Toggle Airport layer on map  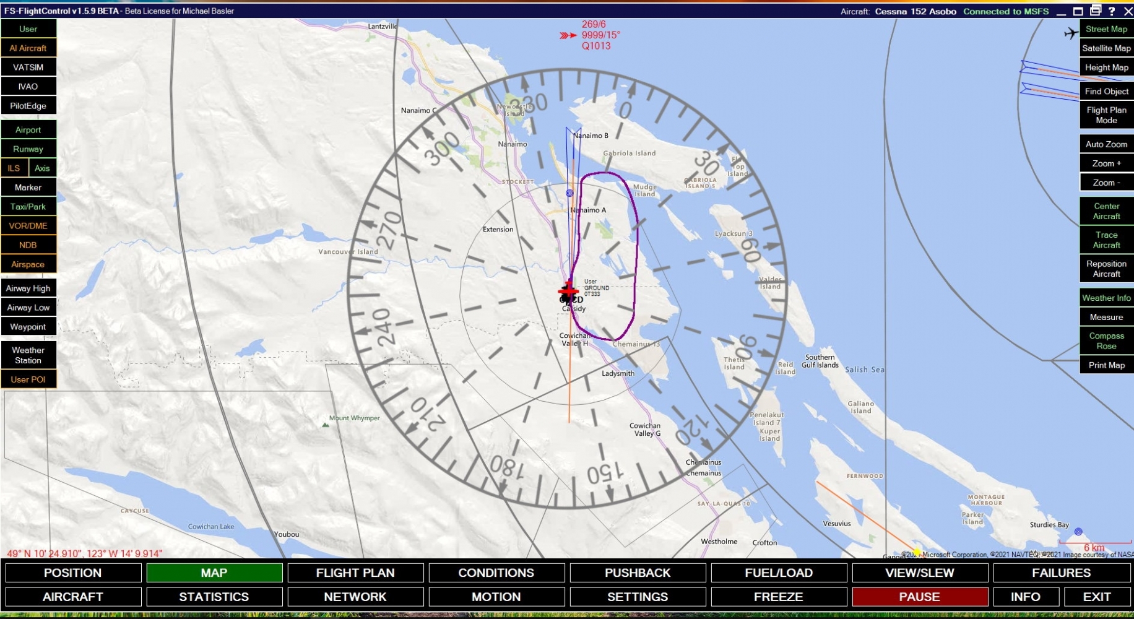[x=28, y=130]
